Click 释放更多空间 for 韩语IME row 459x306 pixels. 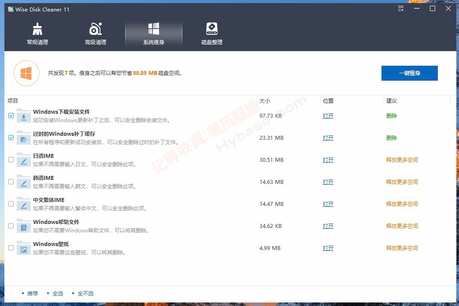(402, 182)
